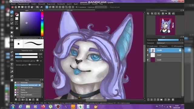Open Firefox from the taskbar

click(x=43, y=107)
